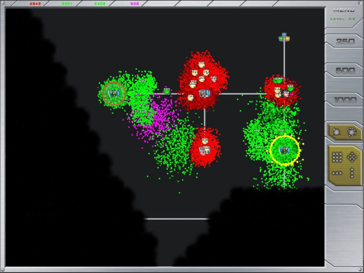This screenshot has height=273, width=364.
Task: Click the magenta score 500 in top bar
Action: point(135,4)
